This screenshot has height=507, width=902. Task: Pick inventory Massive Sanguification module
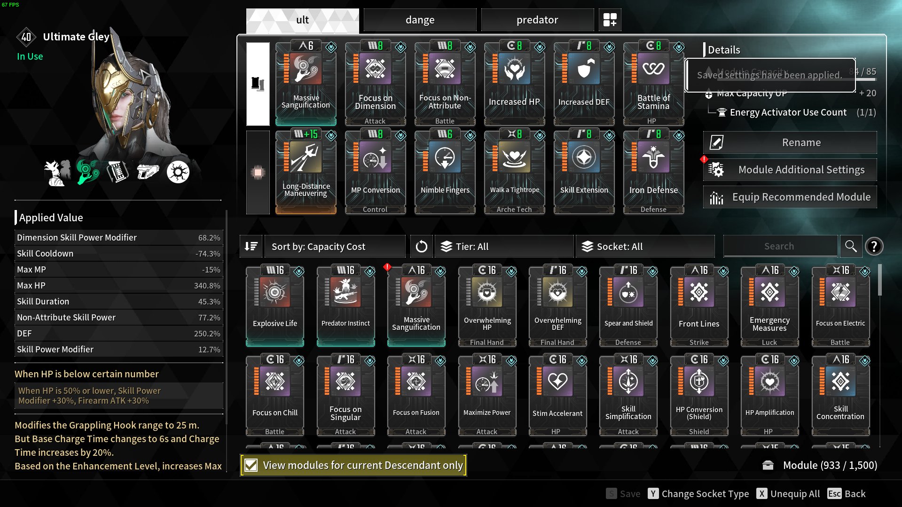[x=416, y=306]
